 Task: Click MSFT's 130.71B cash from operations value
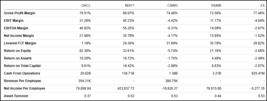129,73
